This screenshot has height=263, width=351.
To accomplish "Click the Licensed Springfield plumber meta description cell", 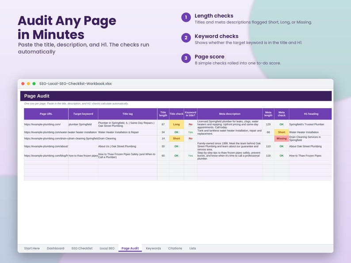I will 230,124.
